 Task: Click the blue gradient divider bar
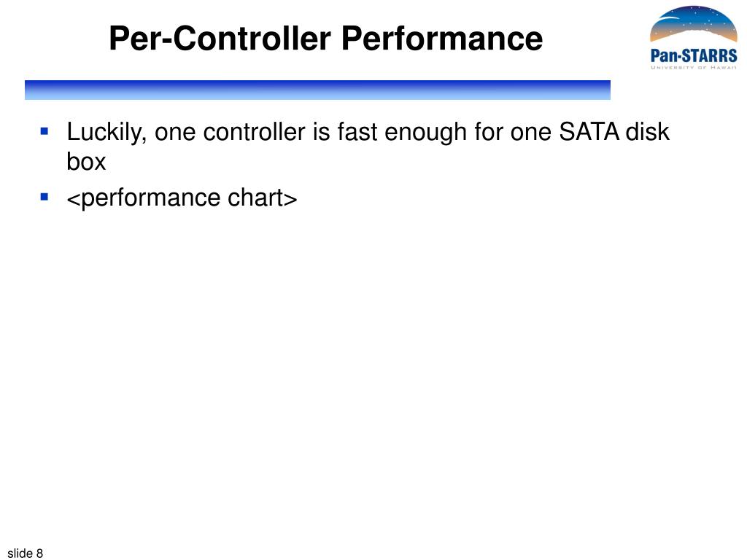(317, 90)
